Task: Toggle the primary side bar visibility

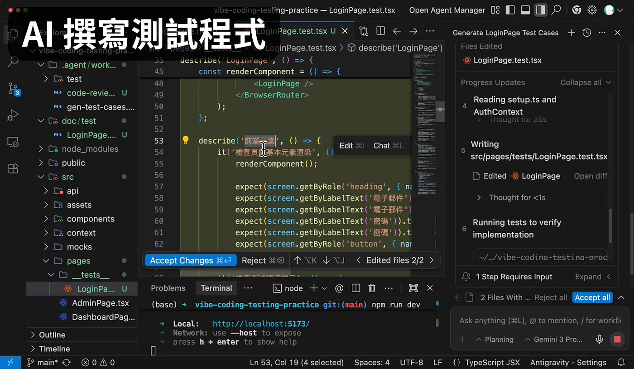Action: pyautogui.click(x=510, y=10)
